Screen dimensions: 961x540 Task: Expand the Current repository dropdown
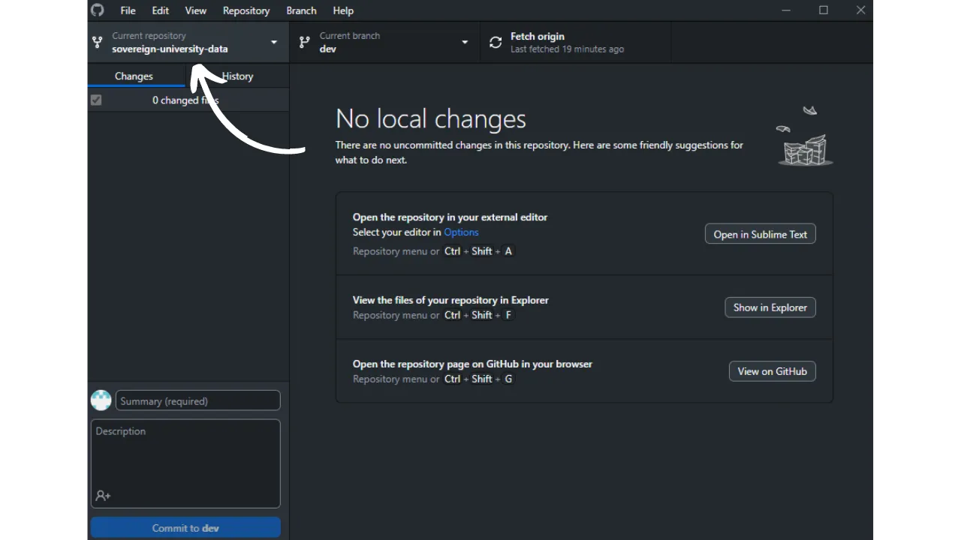pyautogui.click(x=274, y=43)
